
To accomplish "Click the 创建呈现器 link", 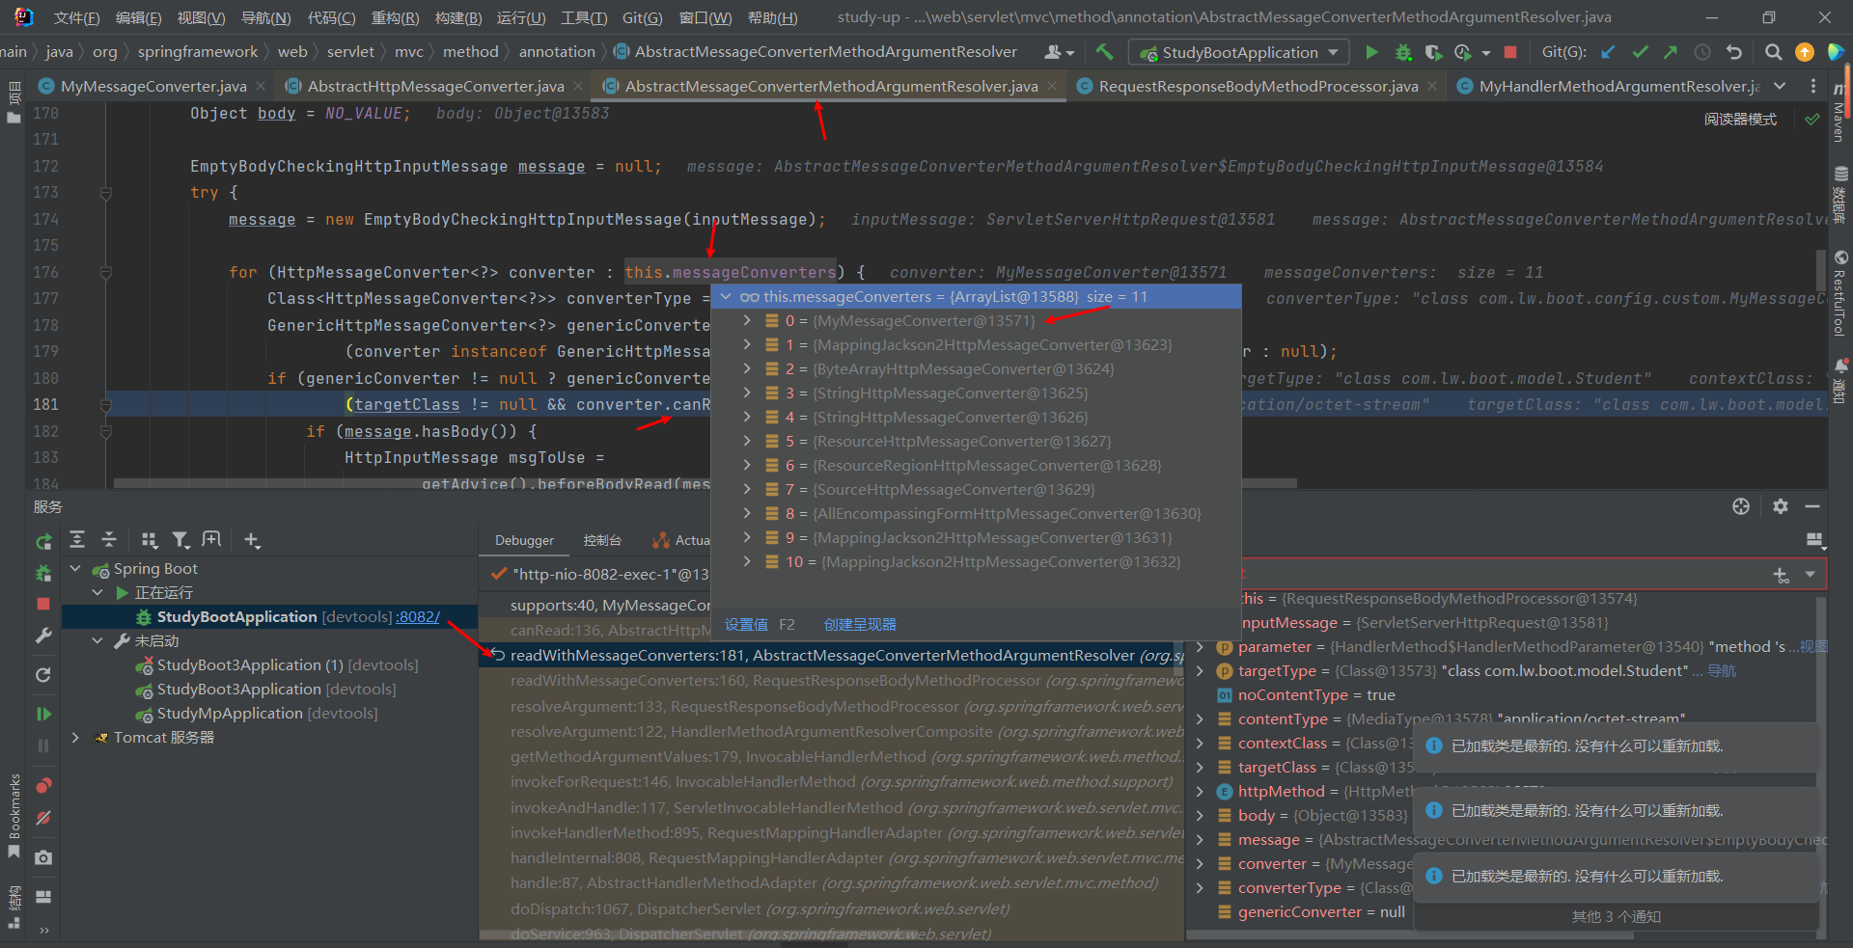I will [x=860, y=625].
